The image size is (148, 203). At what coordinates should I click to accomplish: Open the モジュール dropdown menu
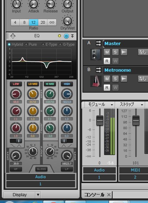point(100,105)
